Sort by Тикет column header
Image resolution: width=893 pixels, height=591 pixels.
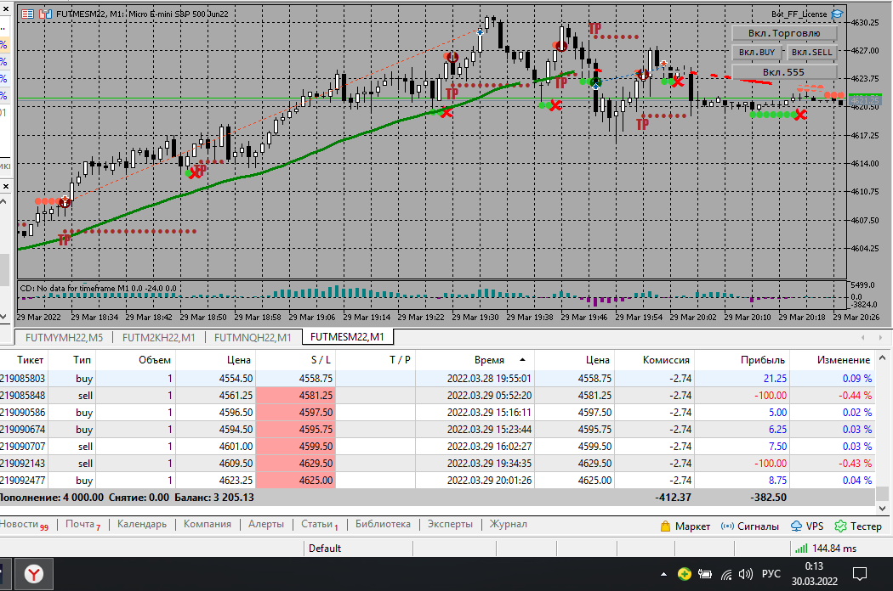pos(23,360)
